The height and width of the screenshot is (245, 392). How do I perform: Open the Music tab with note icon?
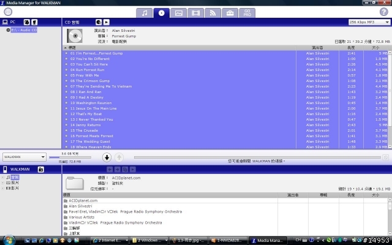coord(145,13)
